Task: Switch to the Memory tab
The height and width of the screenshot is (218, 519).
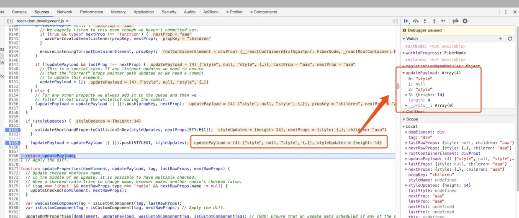Action: click(118, 12)
